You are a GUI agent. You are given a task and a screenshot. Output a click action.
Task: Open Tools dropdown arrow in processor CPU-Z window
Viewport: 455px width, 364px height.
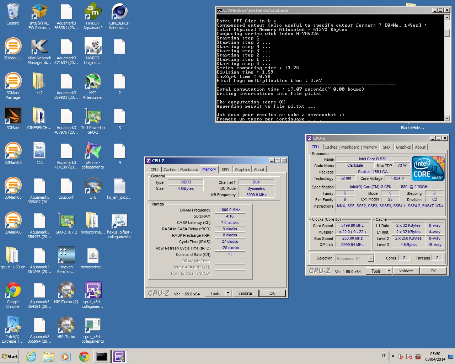[x=389, y=271]
